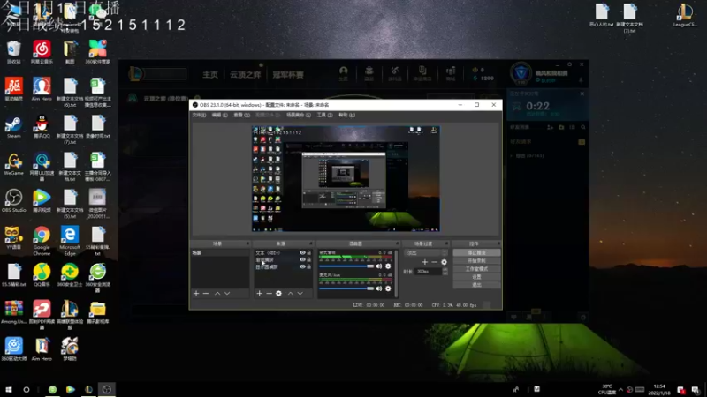
Task: Toggle lock on 文本 (GDI+) source
Action: 308,253
